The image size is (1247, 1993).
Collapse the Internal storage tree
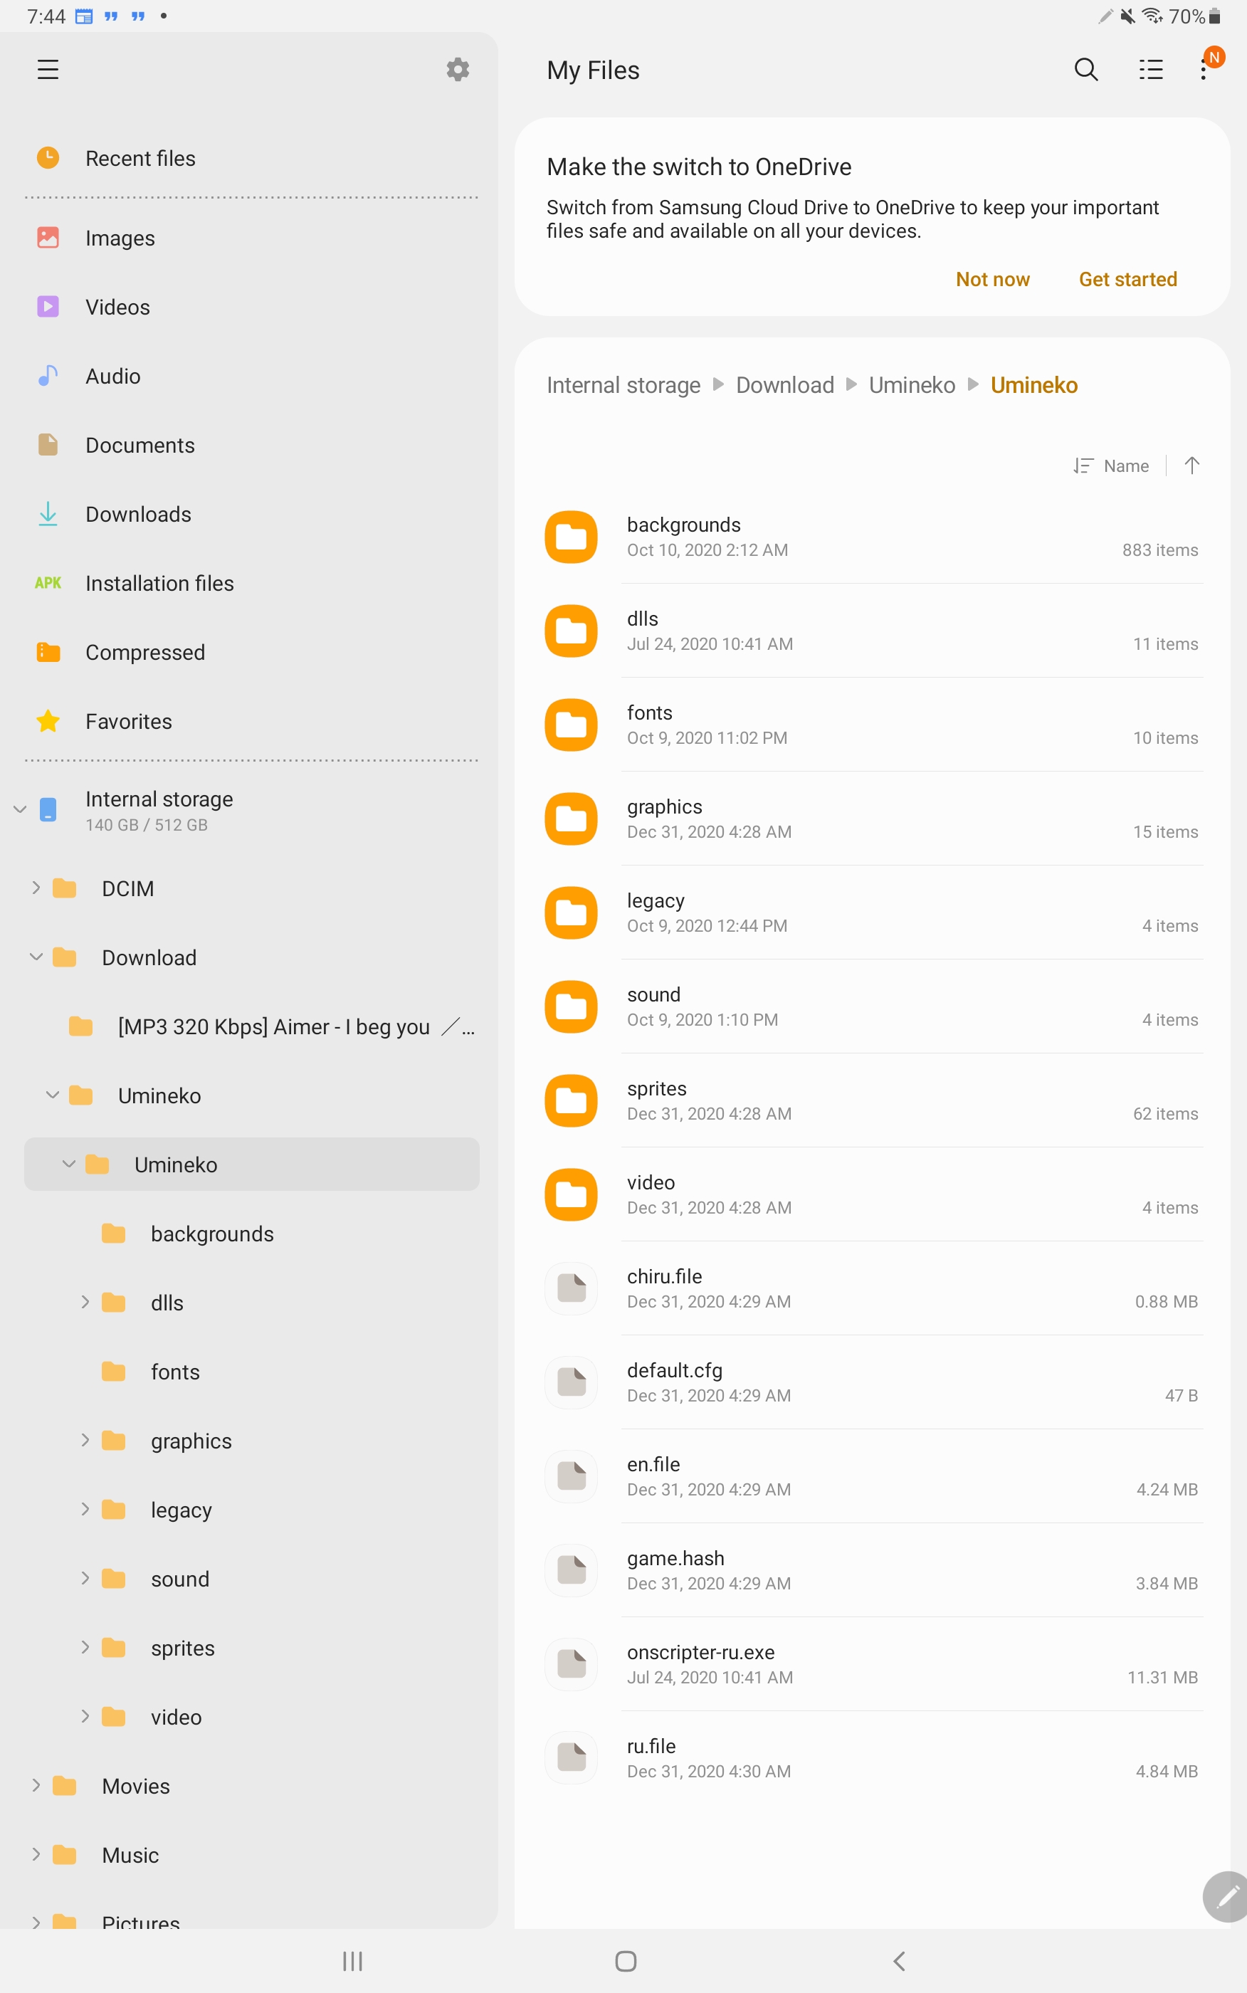(20, 810)
